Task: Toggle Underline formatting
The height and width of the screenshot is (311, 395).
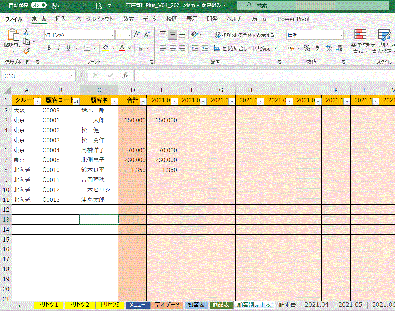Action: click(x=68, y=48)
